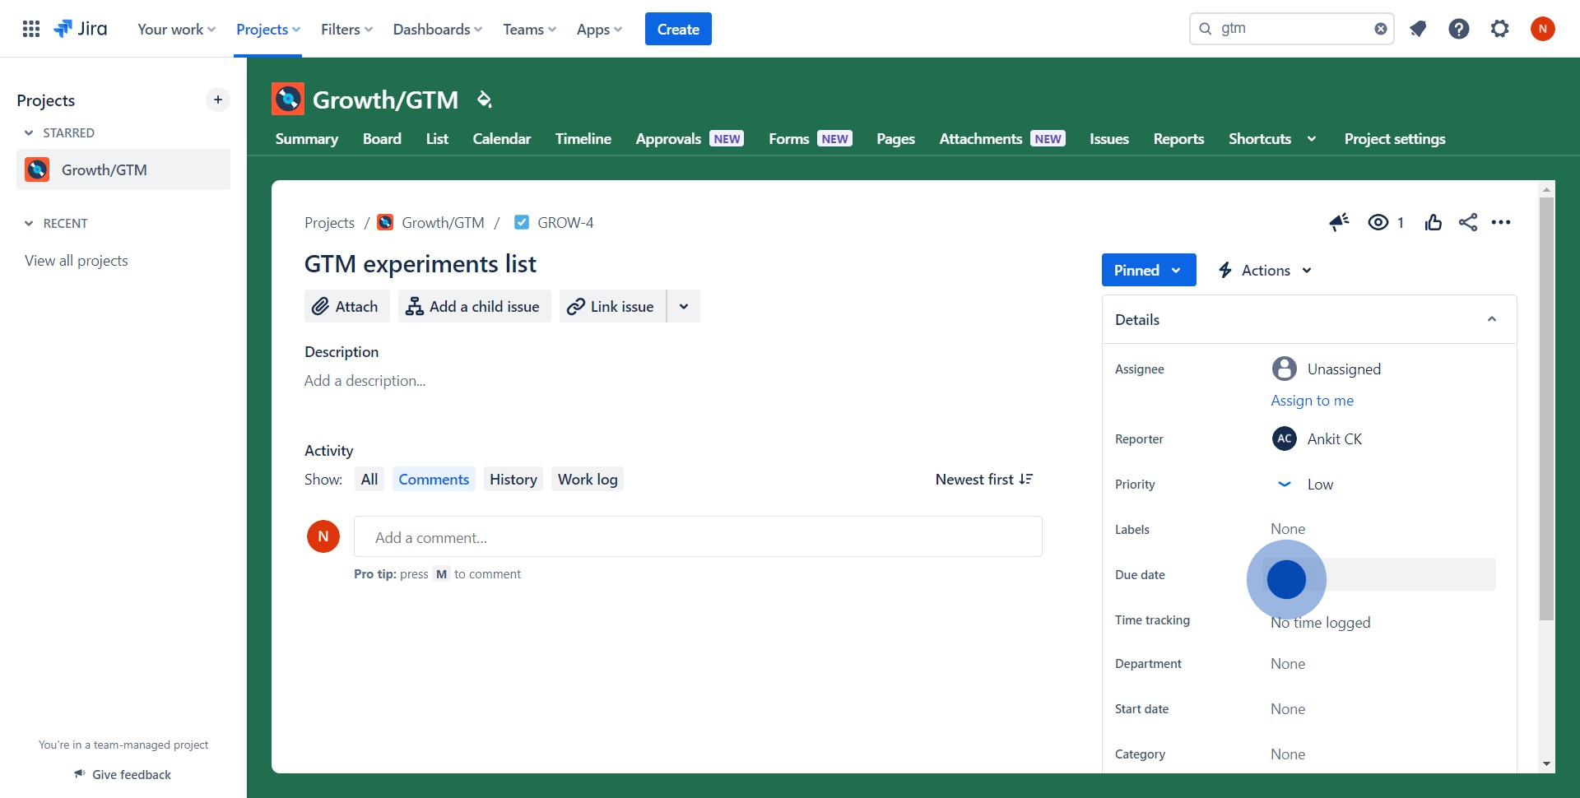
Task: Change the Growth/GTM project background color
Action: coord(484,100)
